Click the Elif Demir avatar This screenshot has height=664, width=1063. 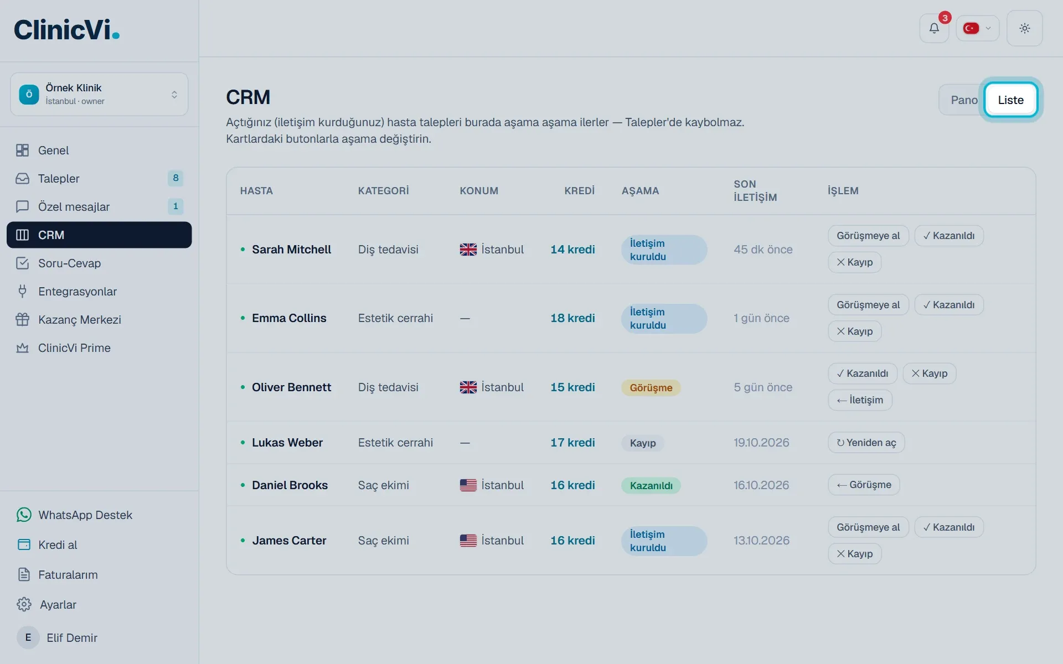click(x=28, y=637)
